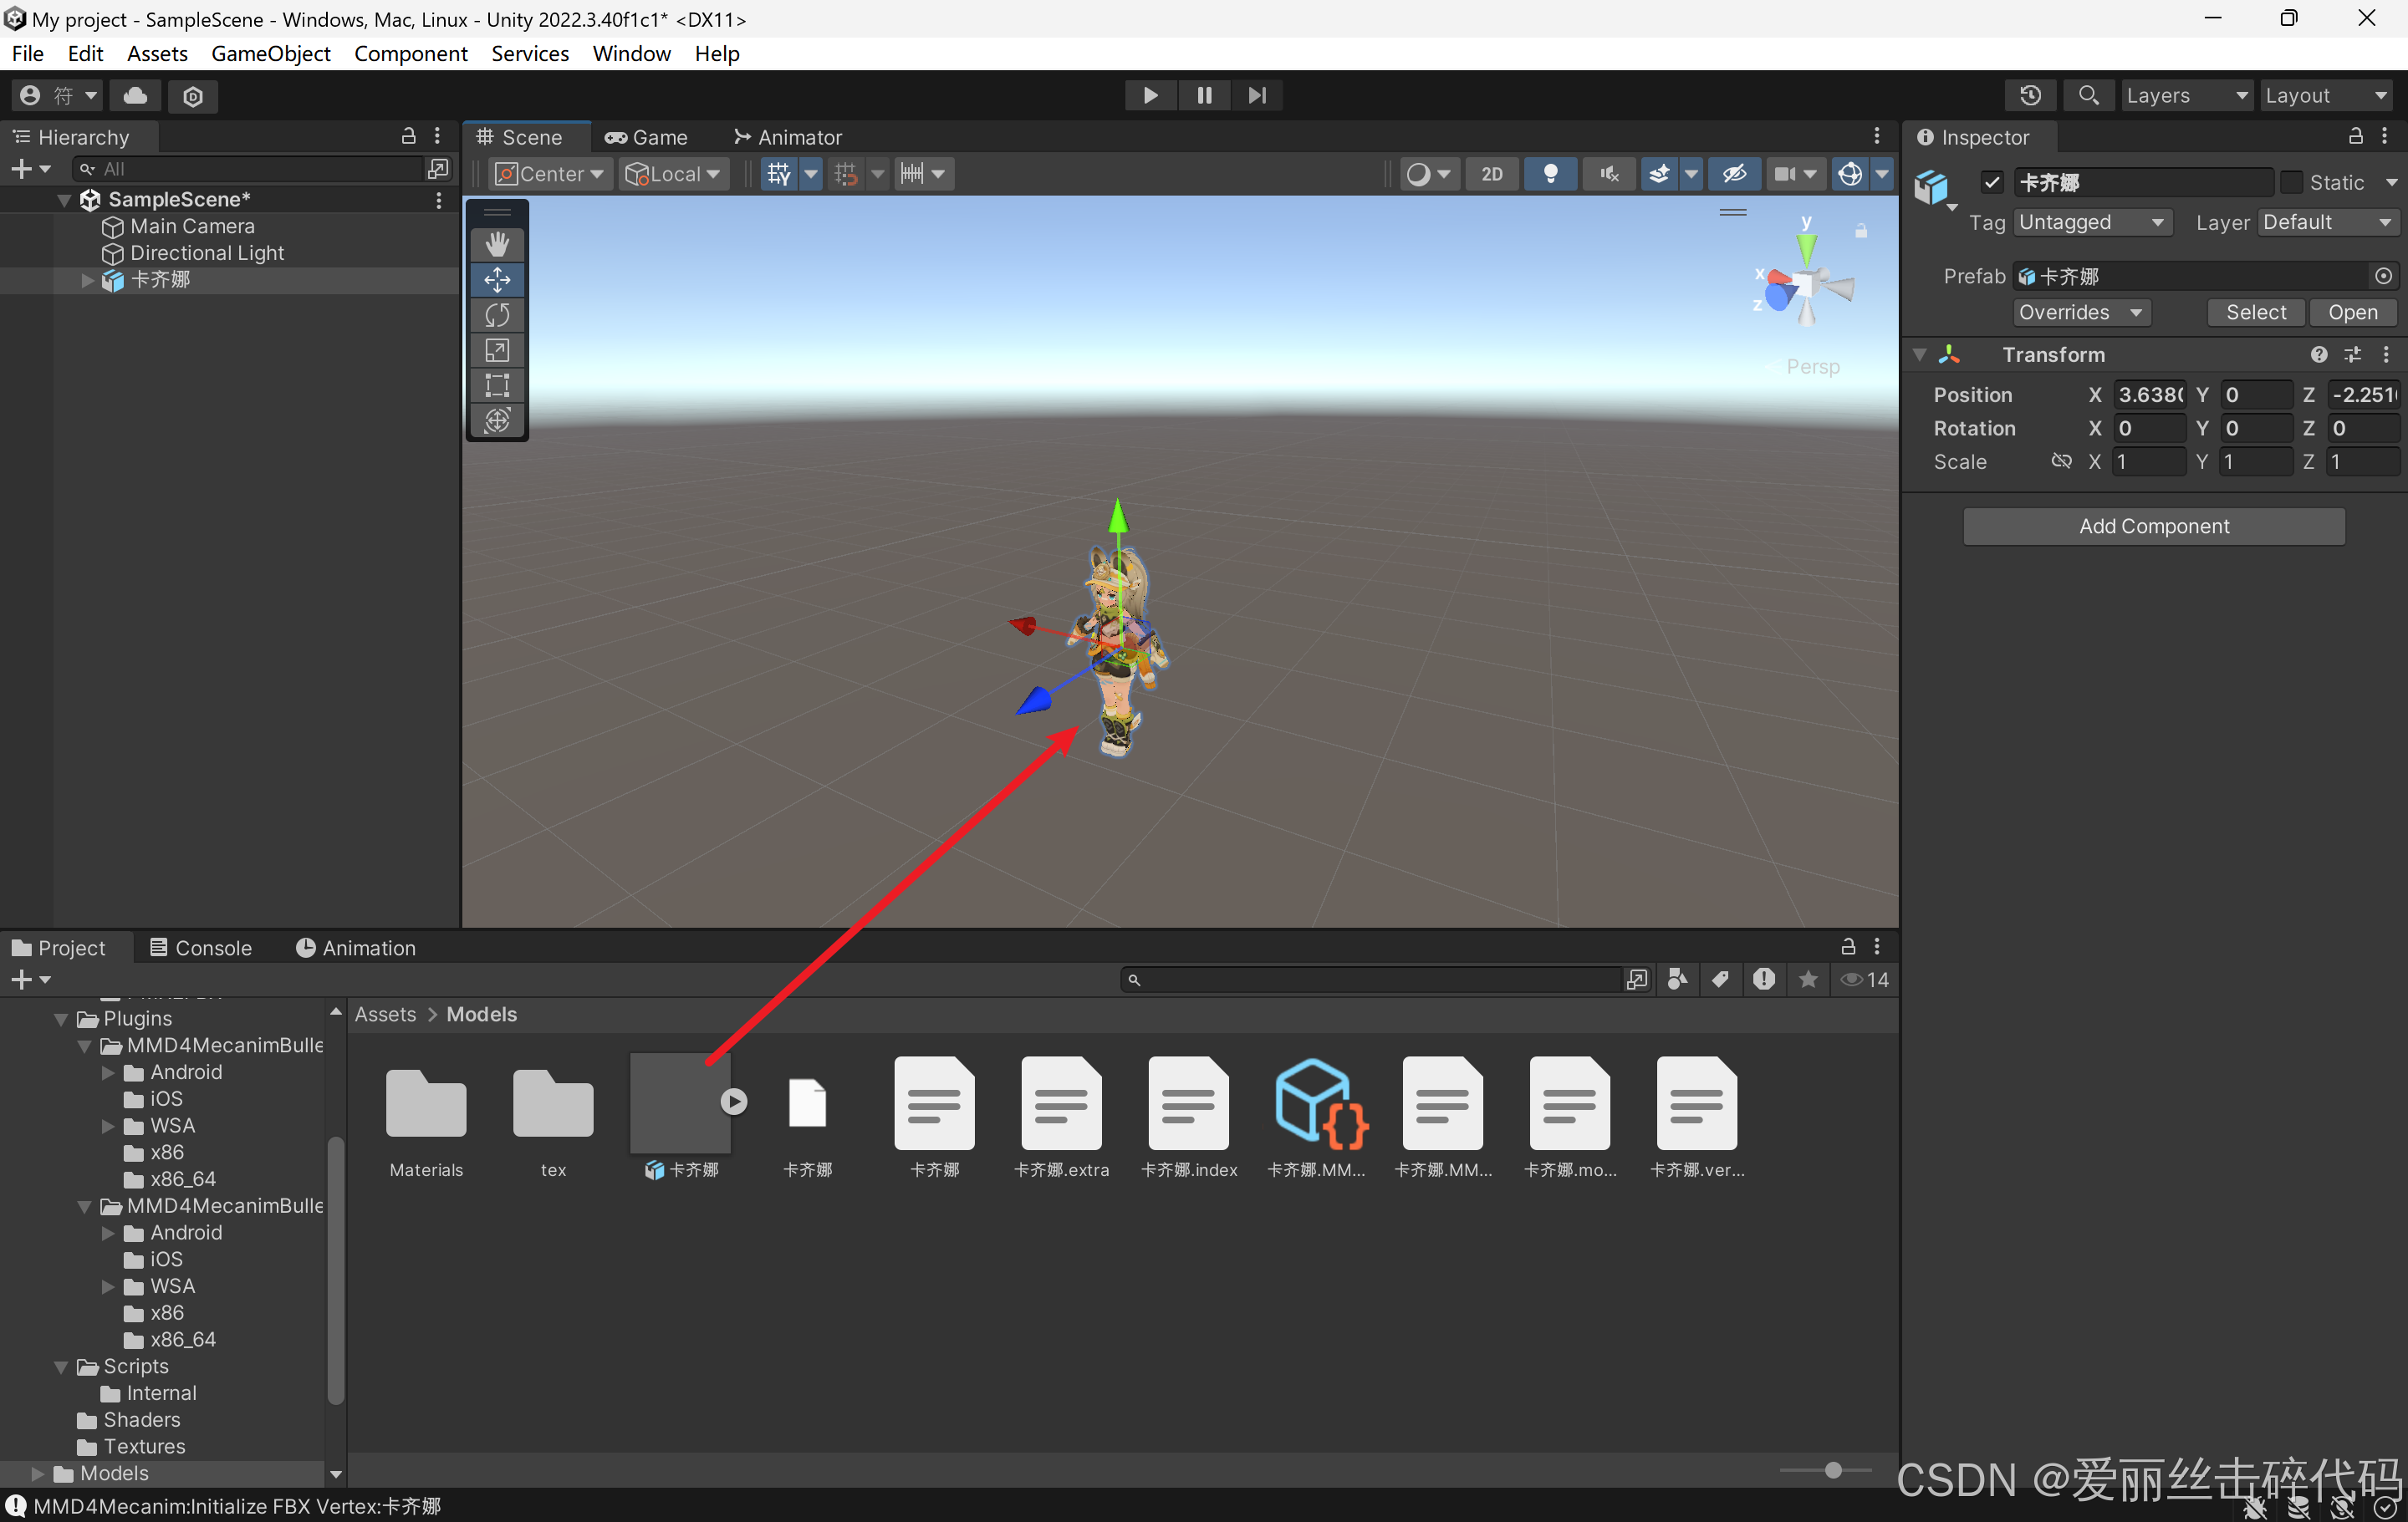The image size is (2408, 1522).
Task: Toggle the scene grid visibility
Action: point(779,174)
